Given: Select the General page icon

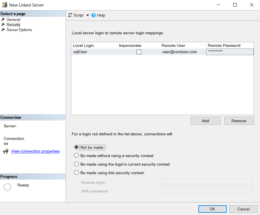Looking at the screenshot, I should point(3,19).
